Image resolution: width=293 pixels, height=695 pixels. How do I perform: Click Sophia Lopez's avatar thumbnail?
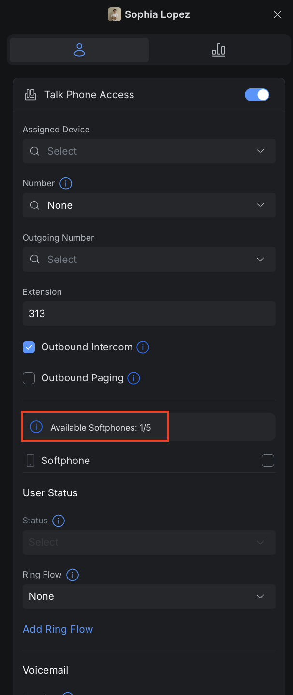115,14
